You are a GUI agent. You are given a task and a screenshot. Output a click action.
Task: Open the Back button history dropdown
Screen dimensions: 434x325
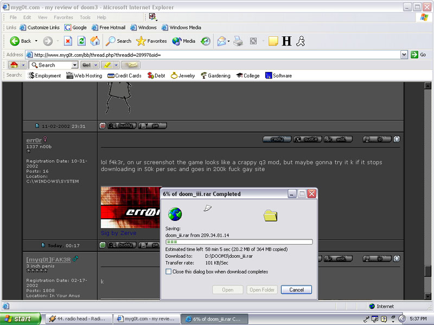[x=36, y=41]
